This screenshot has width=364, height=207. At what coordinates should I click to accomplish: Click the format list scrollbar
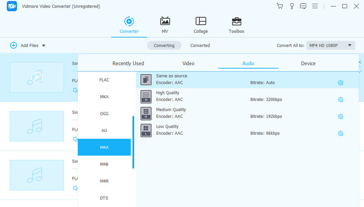[x=133, y=142]
